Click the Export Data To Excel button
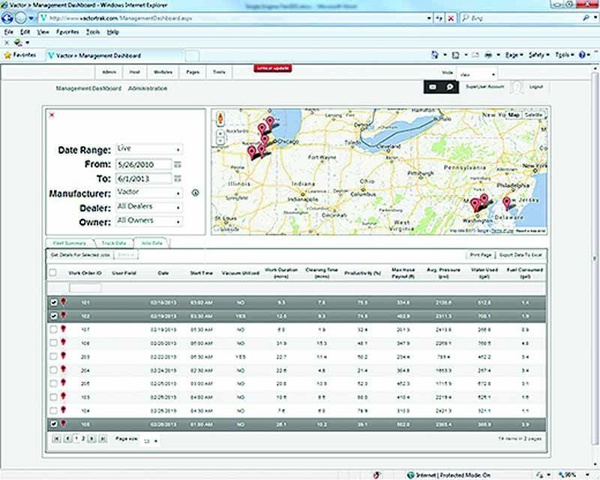Viewport: 600px width, 480px height. 520,256
